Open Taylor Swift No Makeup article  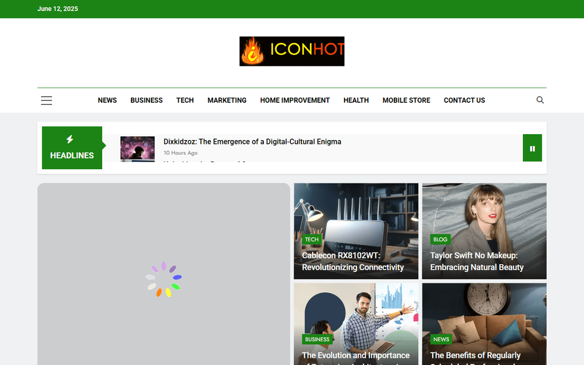pos(477,262)
